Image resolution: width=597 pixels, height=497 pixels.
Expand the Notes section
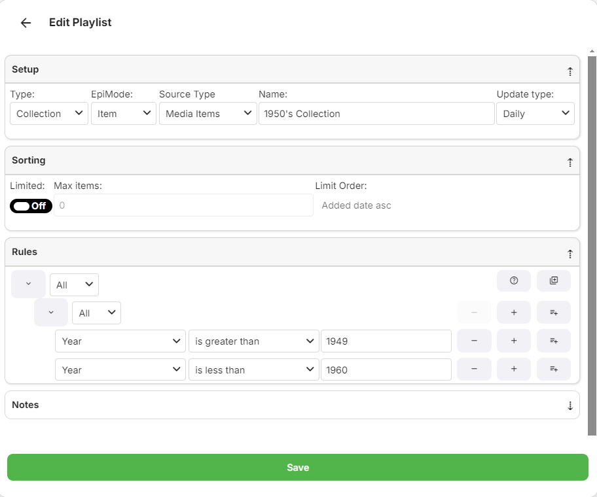tap(569, 405)
